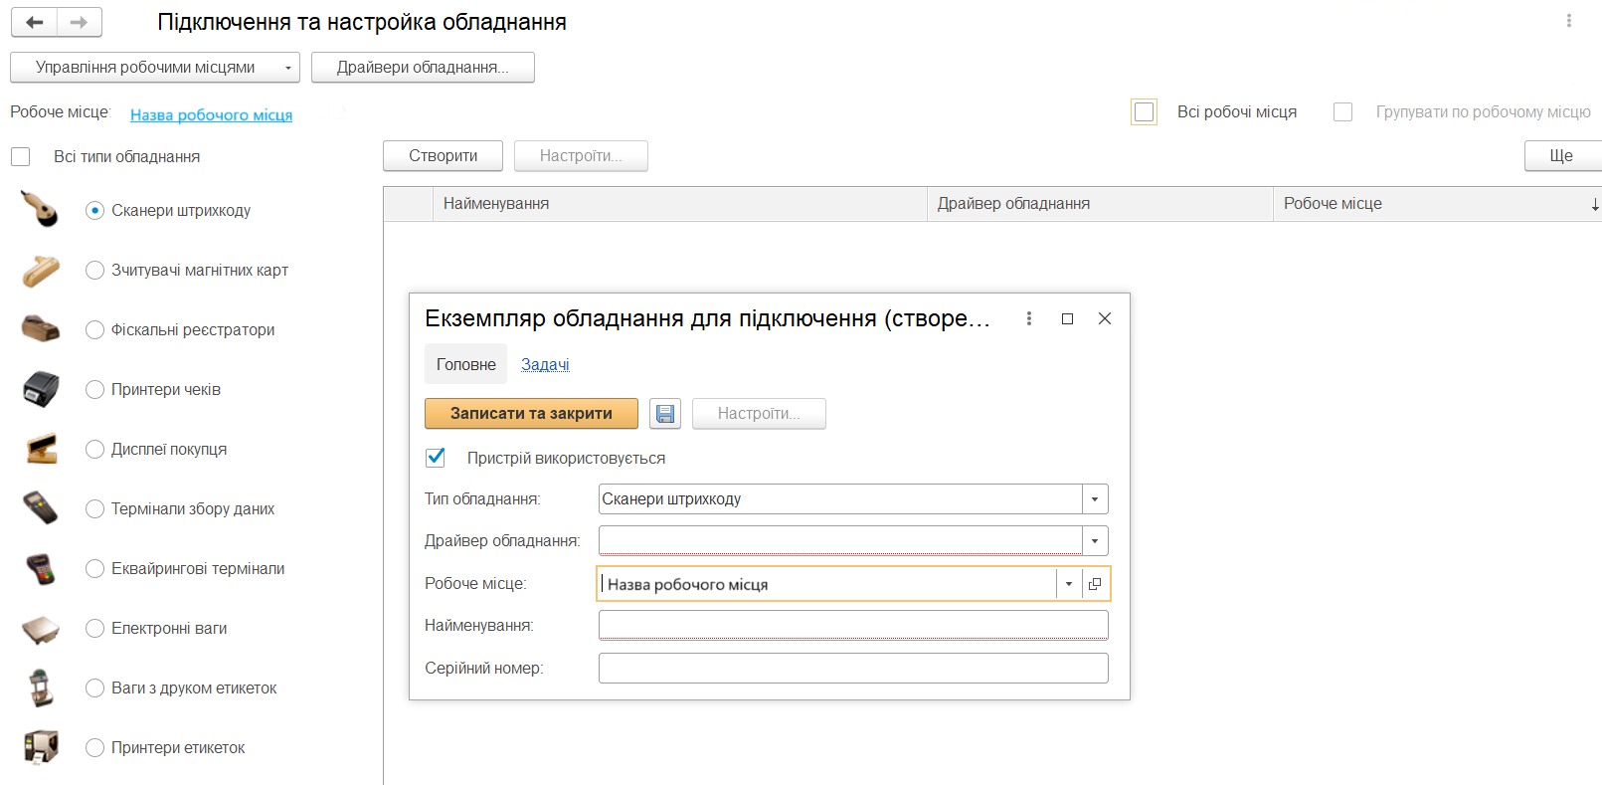The width and height of the screenshot is (1602, 785).
Task: Click the Настроїти button in the dialog
Action: (759, 414)
